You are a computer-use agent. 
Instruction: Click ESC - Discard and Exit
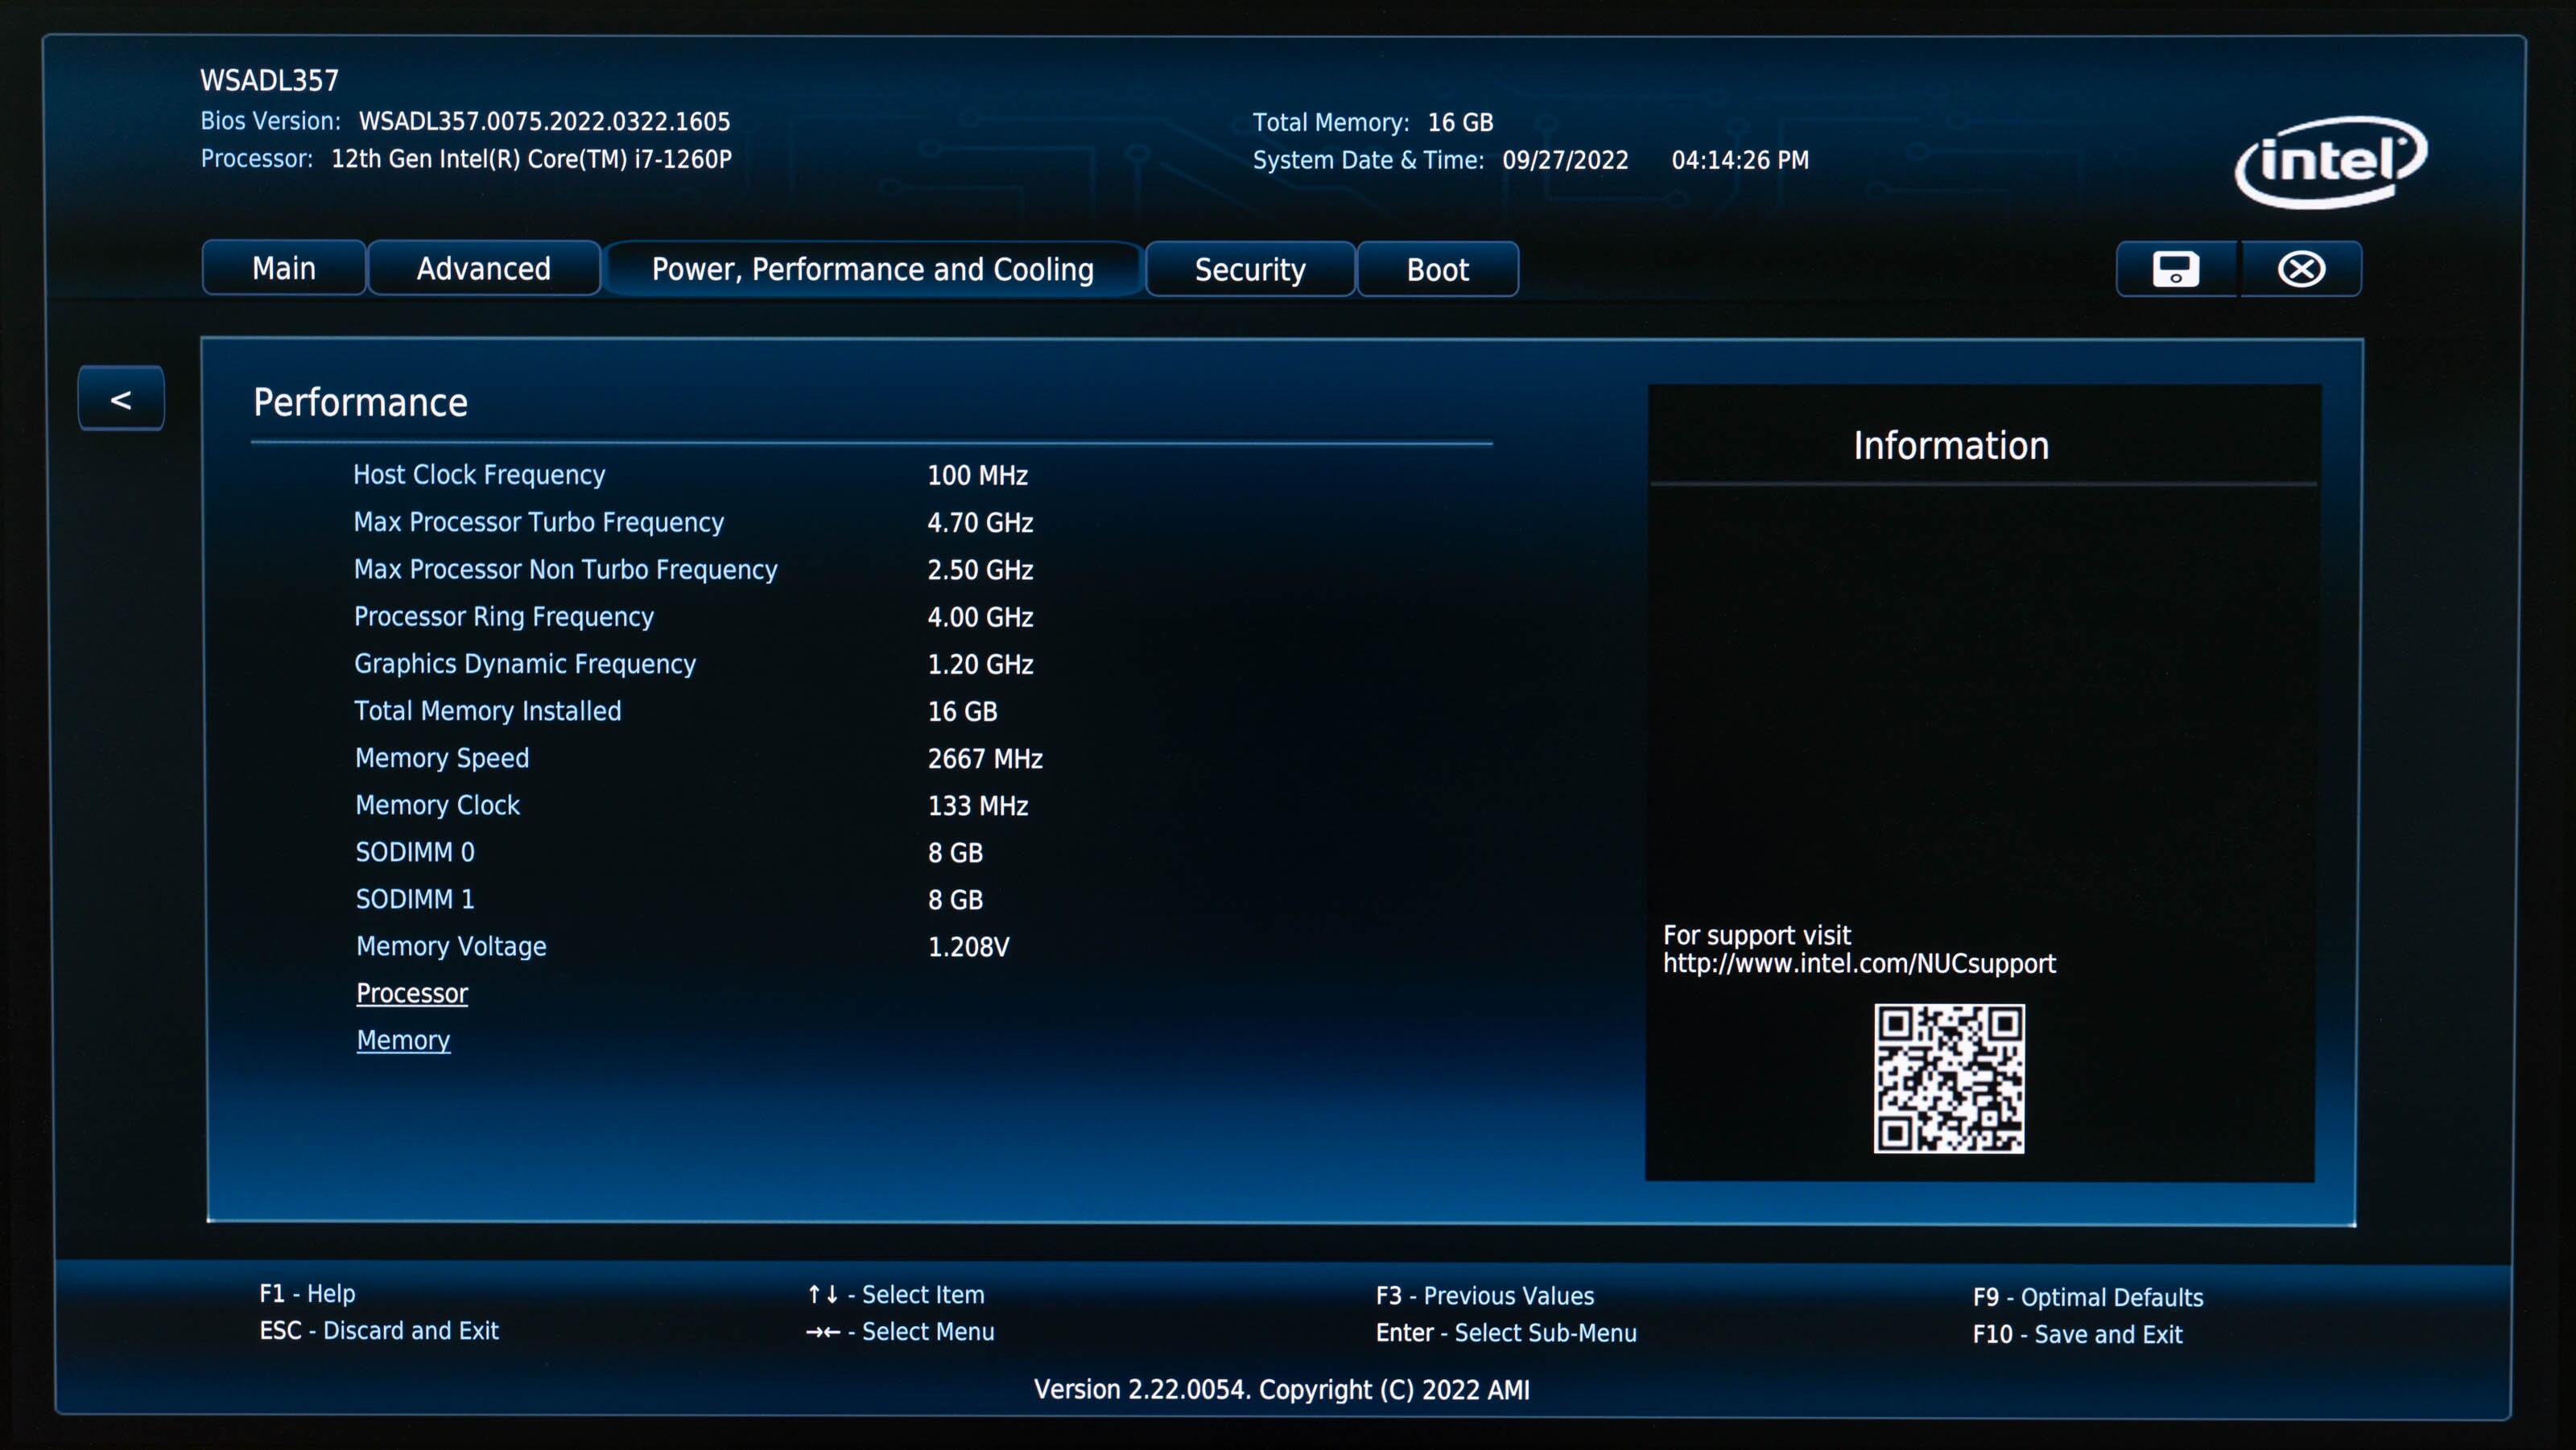378,1331
